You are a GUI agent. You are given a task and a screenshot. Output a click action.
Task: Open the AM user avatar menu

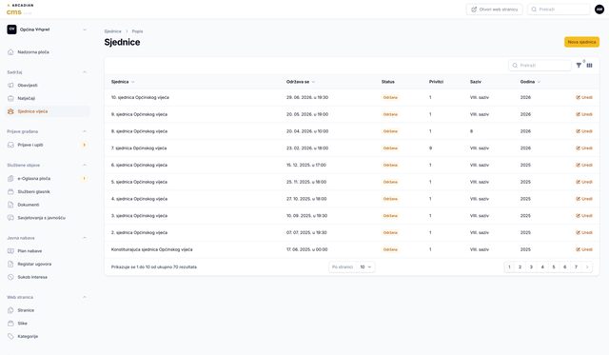pyautogui.click(x=599, y=10)
